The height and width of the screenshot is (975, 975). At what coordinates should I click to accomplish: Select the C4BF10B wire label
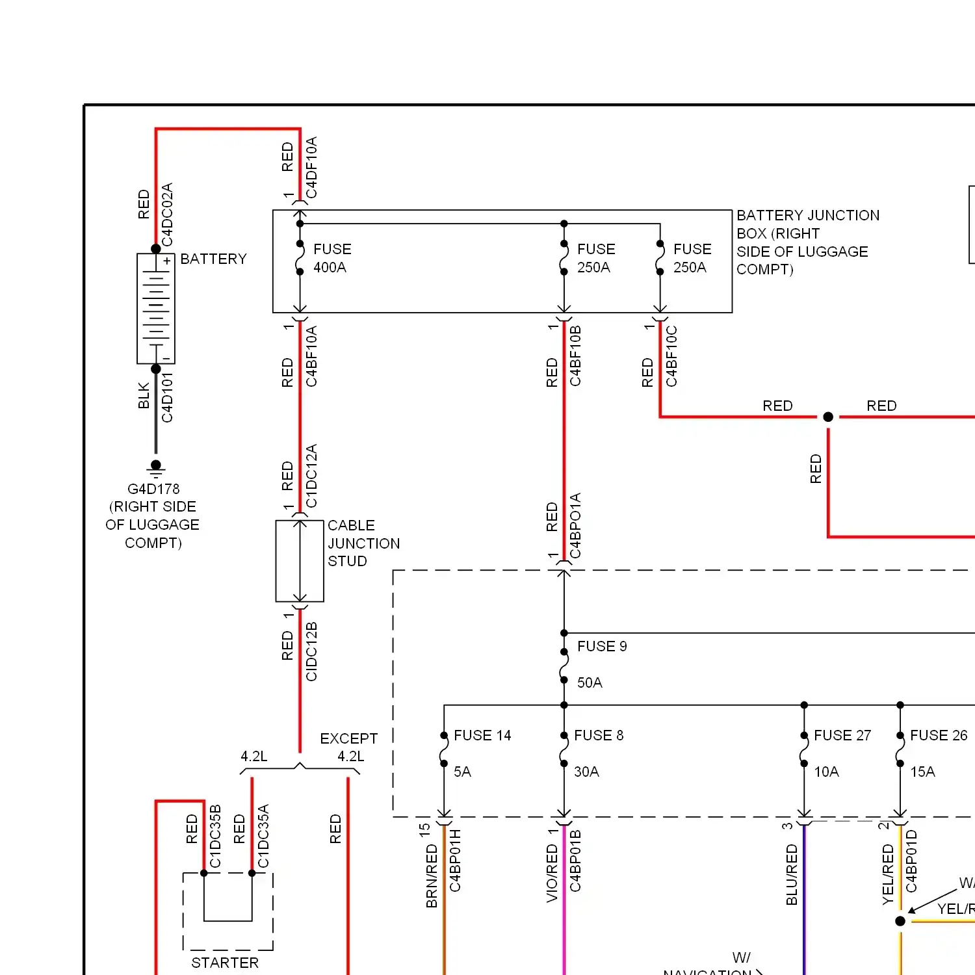click(x=575, y=356)
